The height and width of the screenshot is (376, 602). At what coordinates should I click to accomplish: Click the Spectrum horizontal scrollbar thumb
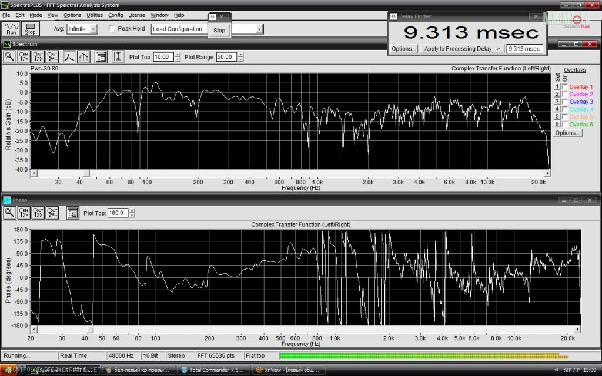87,173
